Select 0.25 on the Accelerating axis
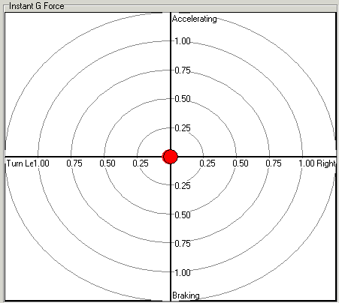 click(183, 128)
